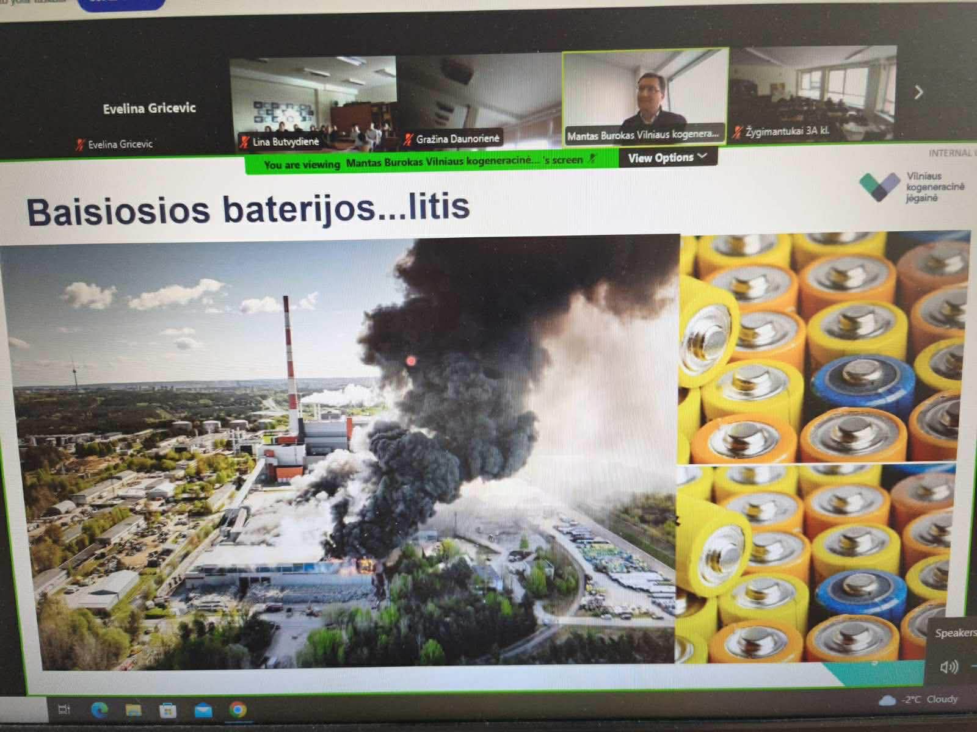Open Task View in taskbar
This screenshot has height=732, width=977.
64,709
